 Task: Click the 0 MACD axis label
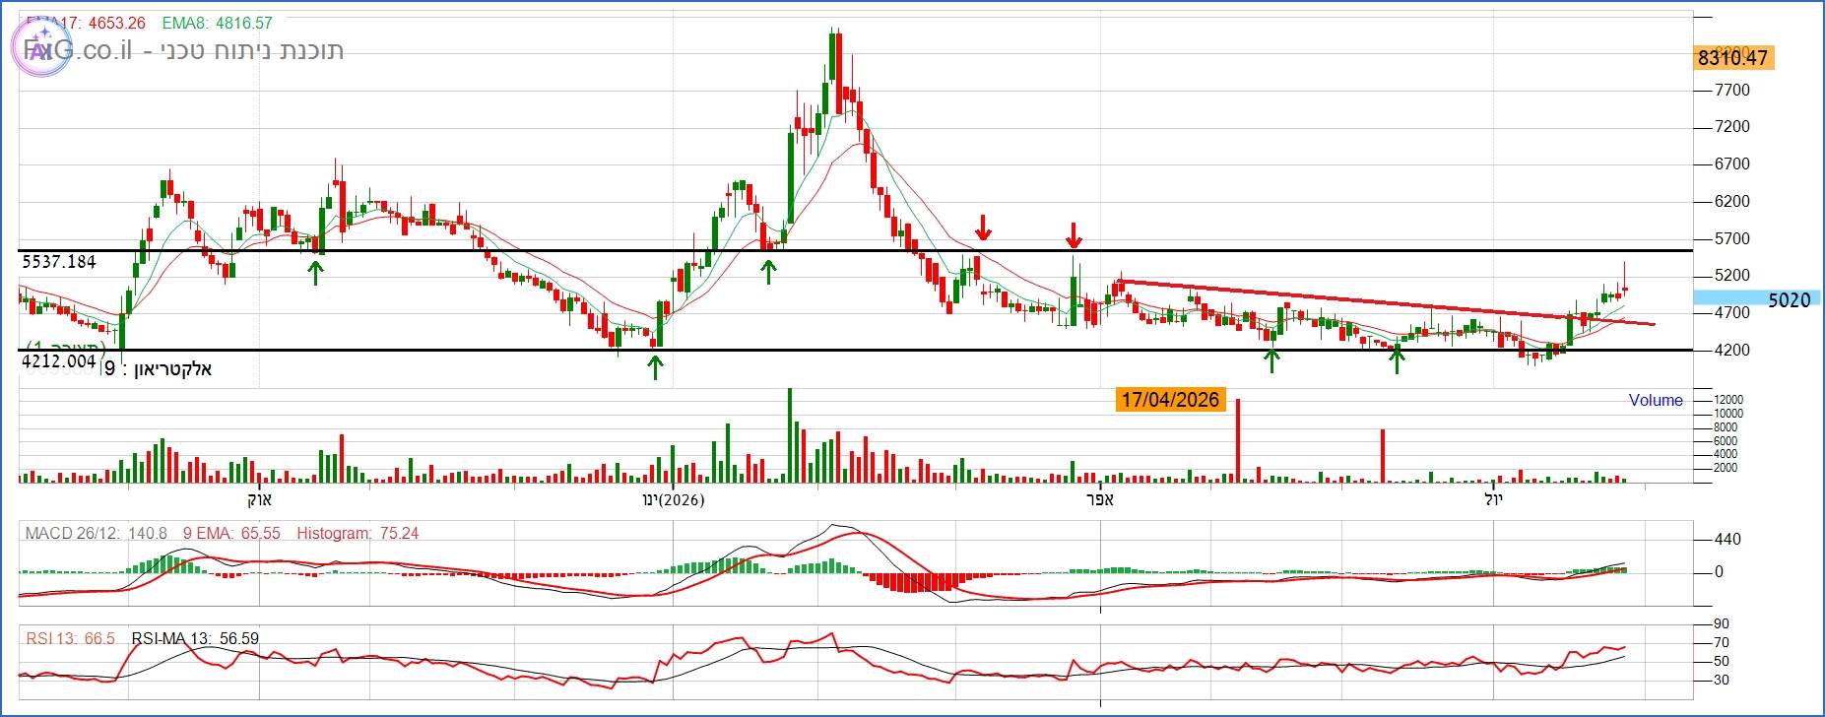pos(1719,572)
